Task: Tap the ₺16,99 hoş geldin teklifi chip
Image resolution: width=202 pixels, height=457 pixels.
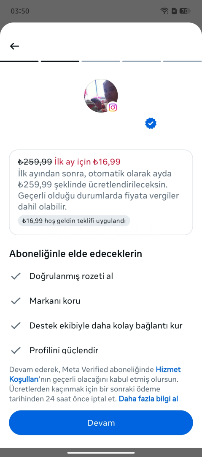Action: (x=74, y=220)
